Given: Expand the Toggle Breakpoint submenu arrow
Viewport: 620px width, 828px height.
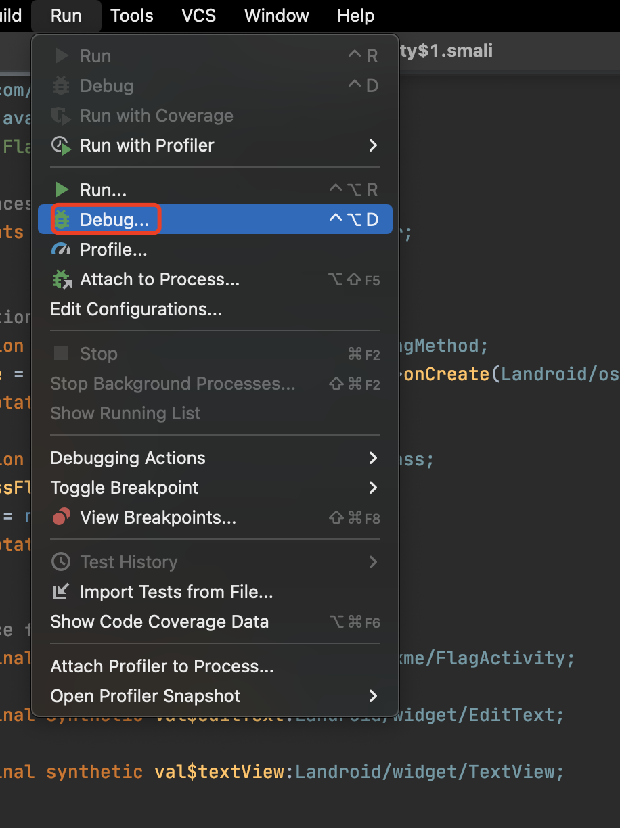Looking at the screenshot, I should click(373, 488).
